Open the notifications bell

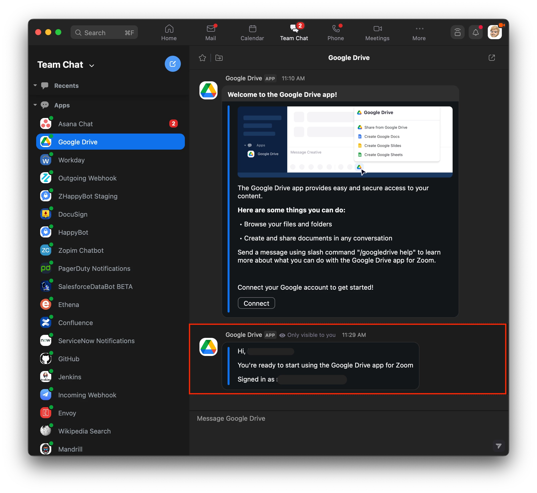tap(475, 33)
